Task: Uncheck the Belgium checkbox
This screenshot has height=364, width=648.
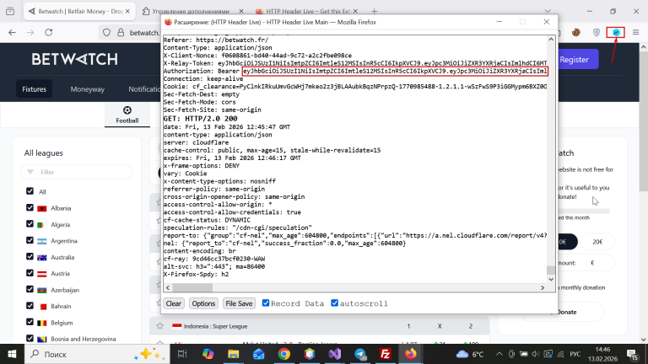Action: click(30, 322)
